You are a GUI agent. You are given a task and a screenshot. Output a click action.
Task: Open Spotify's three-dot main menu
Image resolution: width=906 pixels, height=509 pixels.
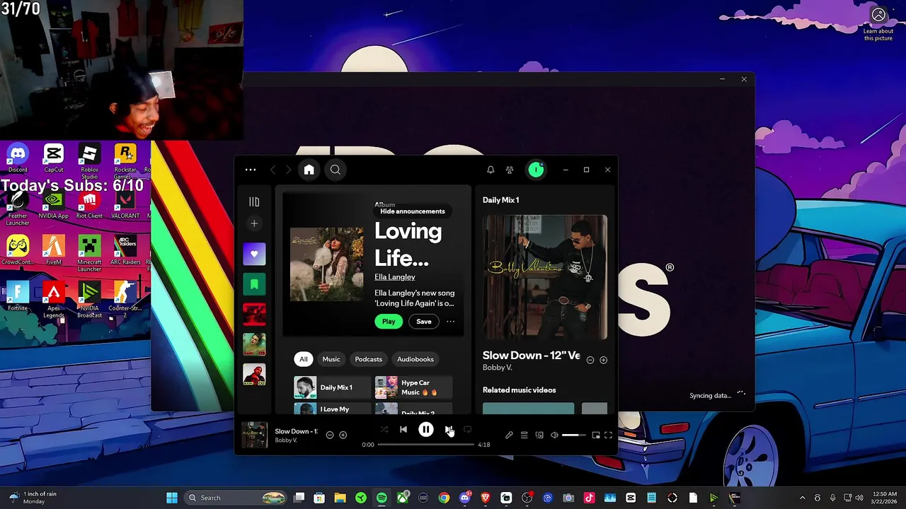tap(251, 170)
